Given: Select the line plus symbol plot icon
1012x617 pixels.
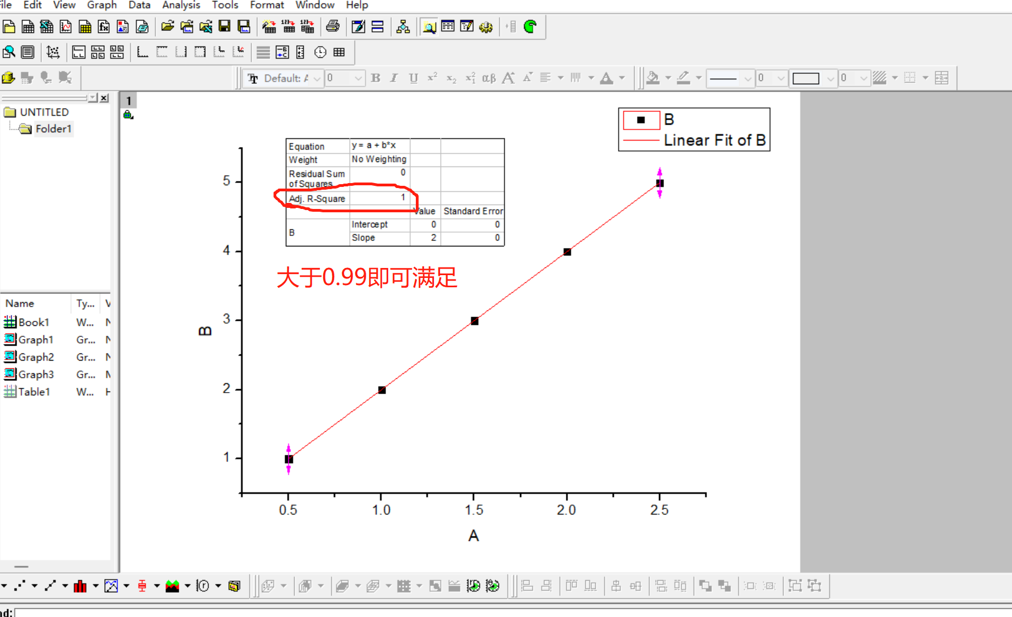Looking at the screenshot, I should [x=50, y=586].
